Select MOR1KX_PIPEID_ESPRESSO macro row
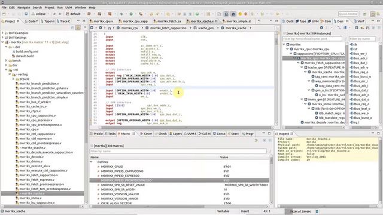Image resolution: width=383 pixels, height=215 pixels. 180,176
